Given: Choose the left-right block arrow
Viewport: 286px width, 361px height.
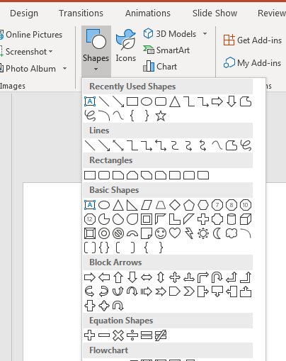Looking at the screenshot, I should (x=147, y=277).
